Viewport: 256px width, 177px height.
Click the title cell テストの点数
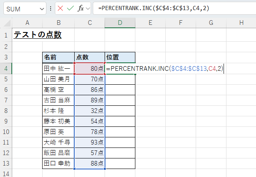38,35
